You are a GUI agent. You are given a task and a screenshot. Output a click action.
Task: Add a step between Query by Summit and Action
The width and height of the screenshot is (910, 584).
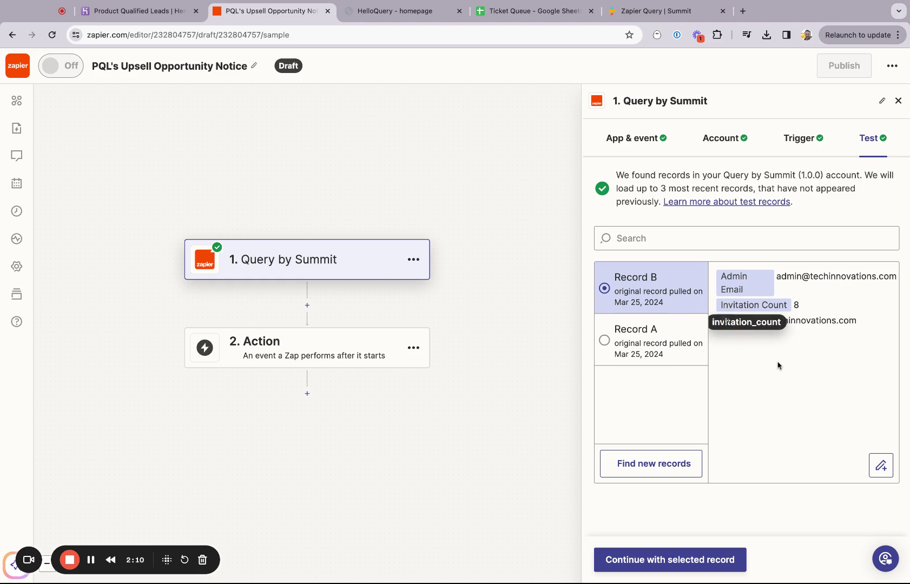click(x=307, y=305)
